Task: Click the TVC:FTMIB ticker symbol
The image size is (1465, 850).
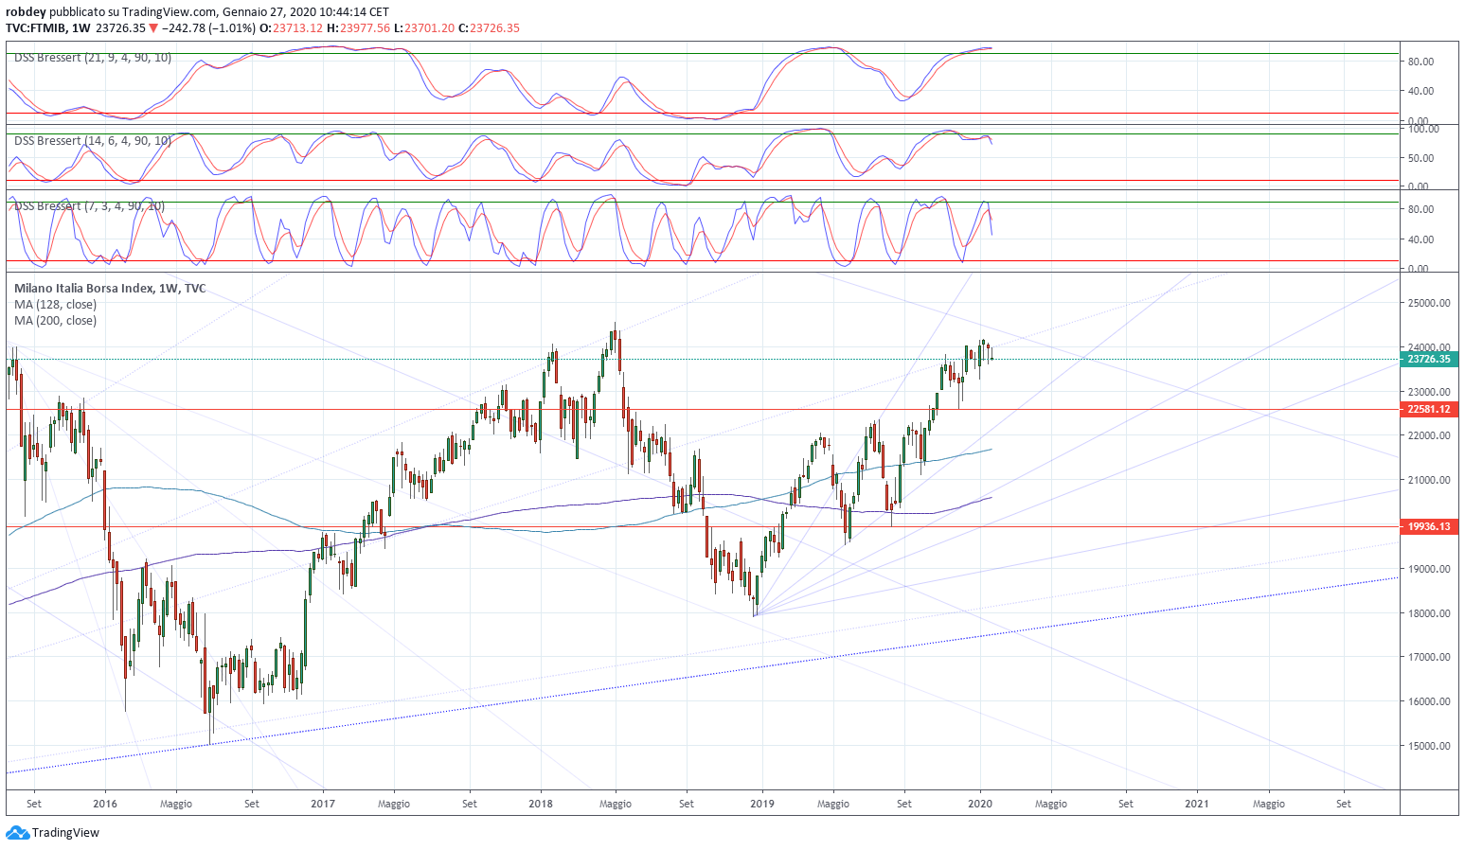Action: [x=35, y=28]
